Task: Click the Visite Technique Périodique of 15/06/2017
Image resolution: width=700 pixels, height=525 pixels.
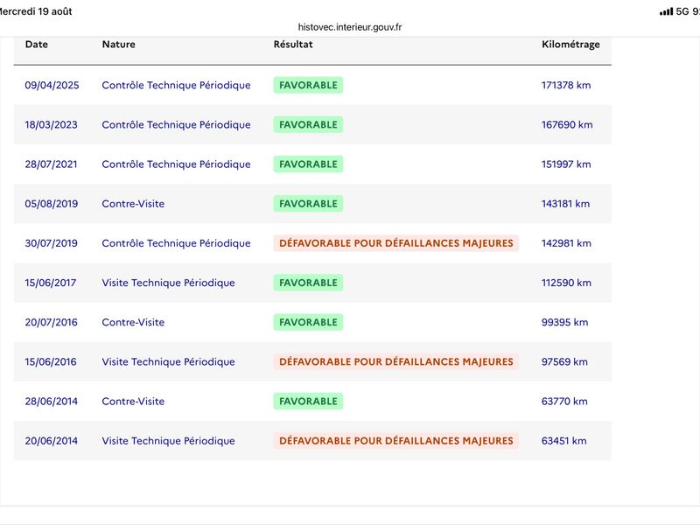Action: pyautogui.click(x=168, y=283)
